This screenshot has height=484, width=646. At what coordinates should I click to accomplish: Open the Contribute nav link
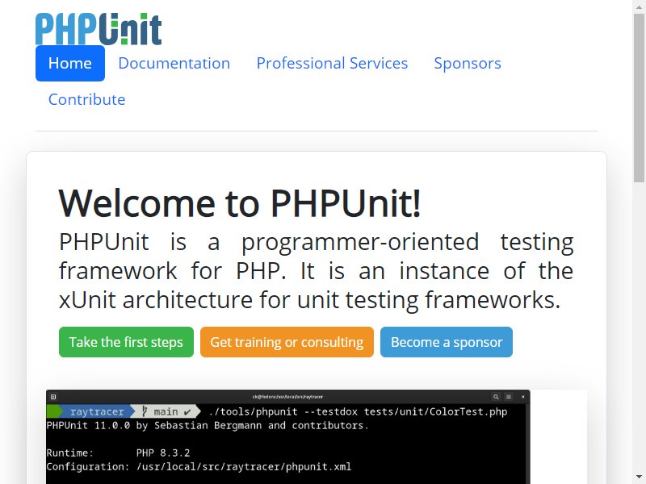click(87, 99)
